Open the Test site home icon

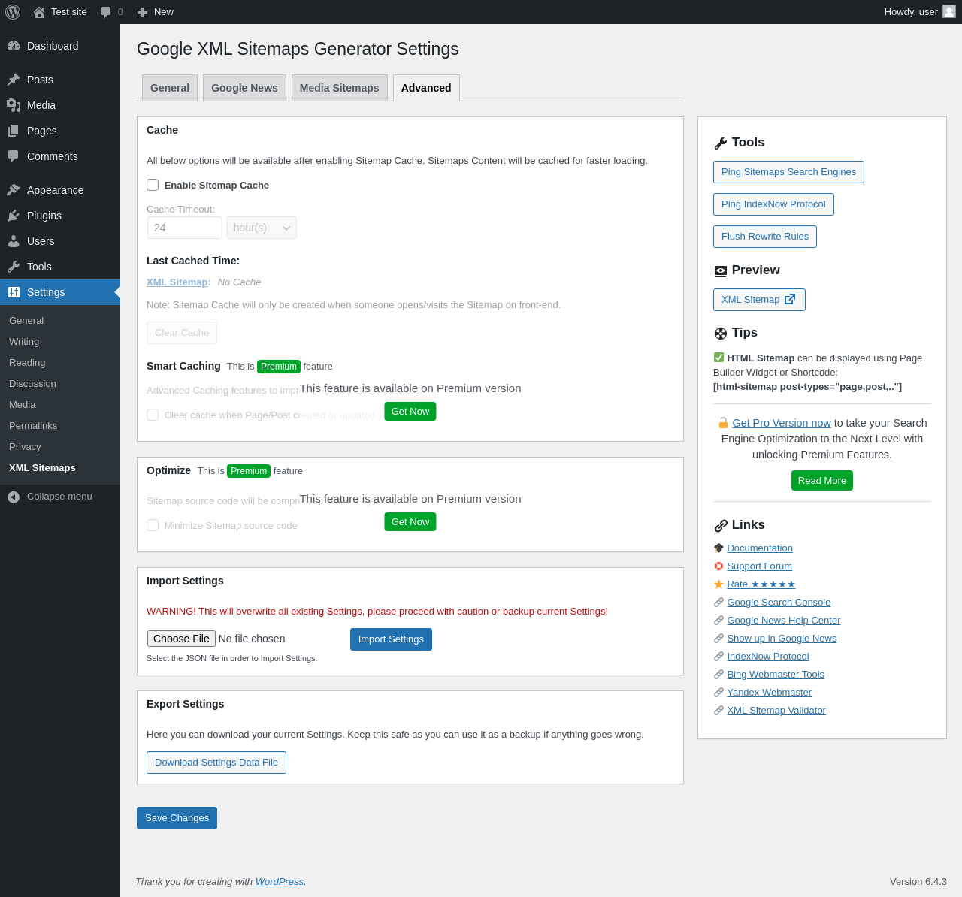39,12
